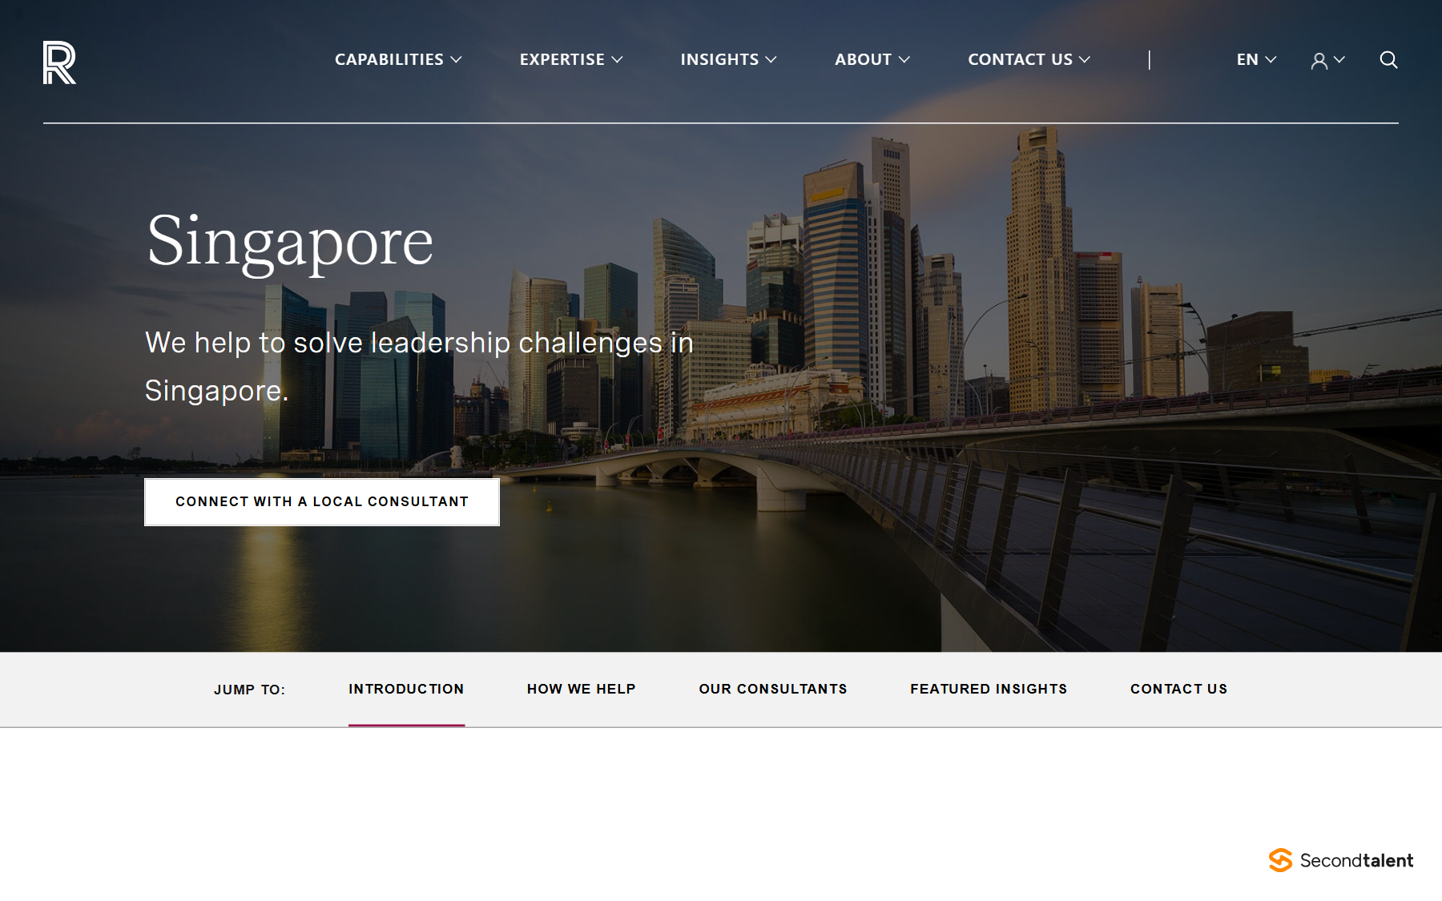Expand the Capabilities dropdown menu

(398, 59)
